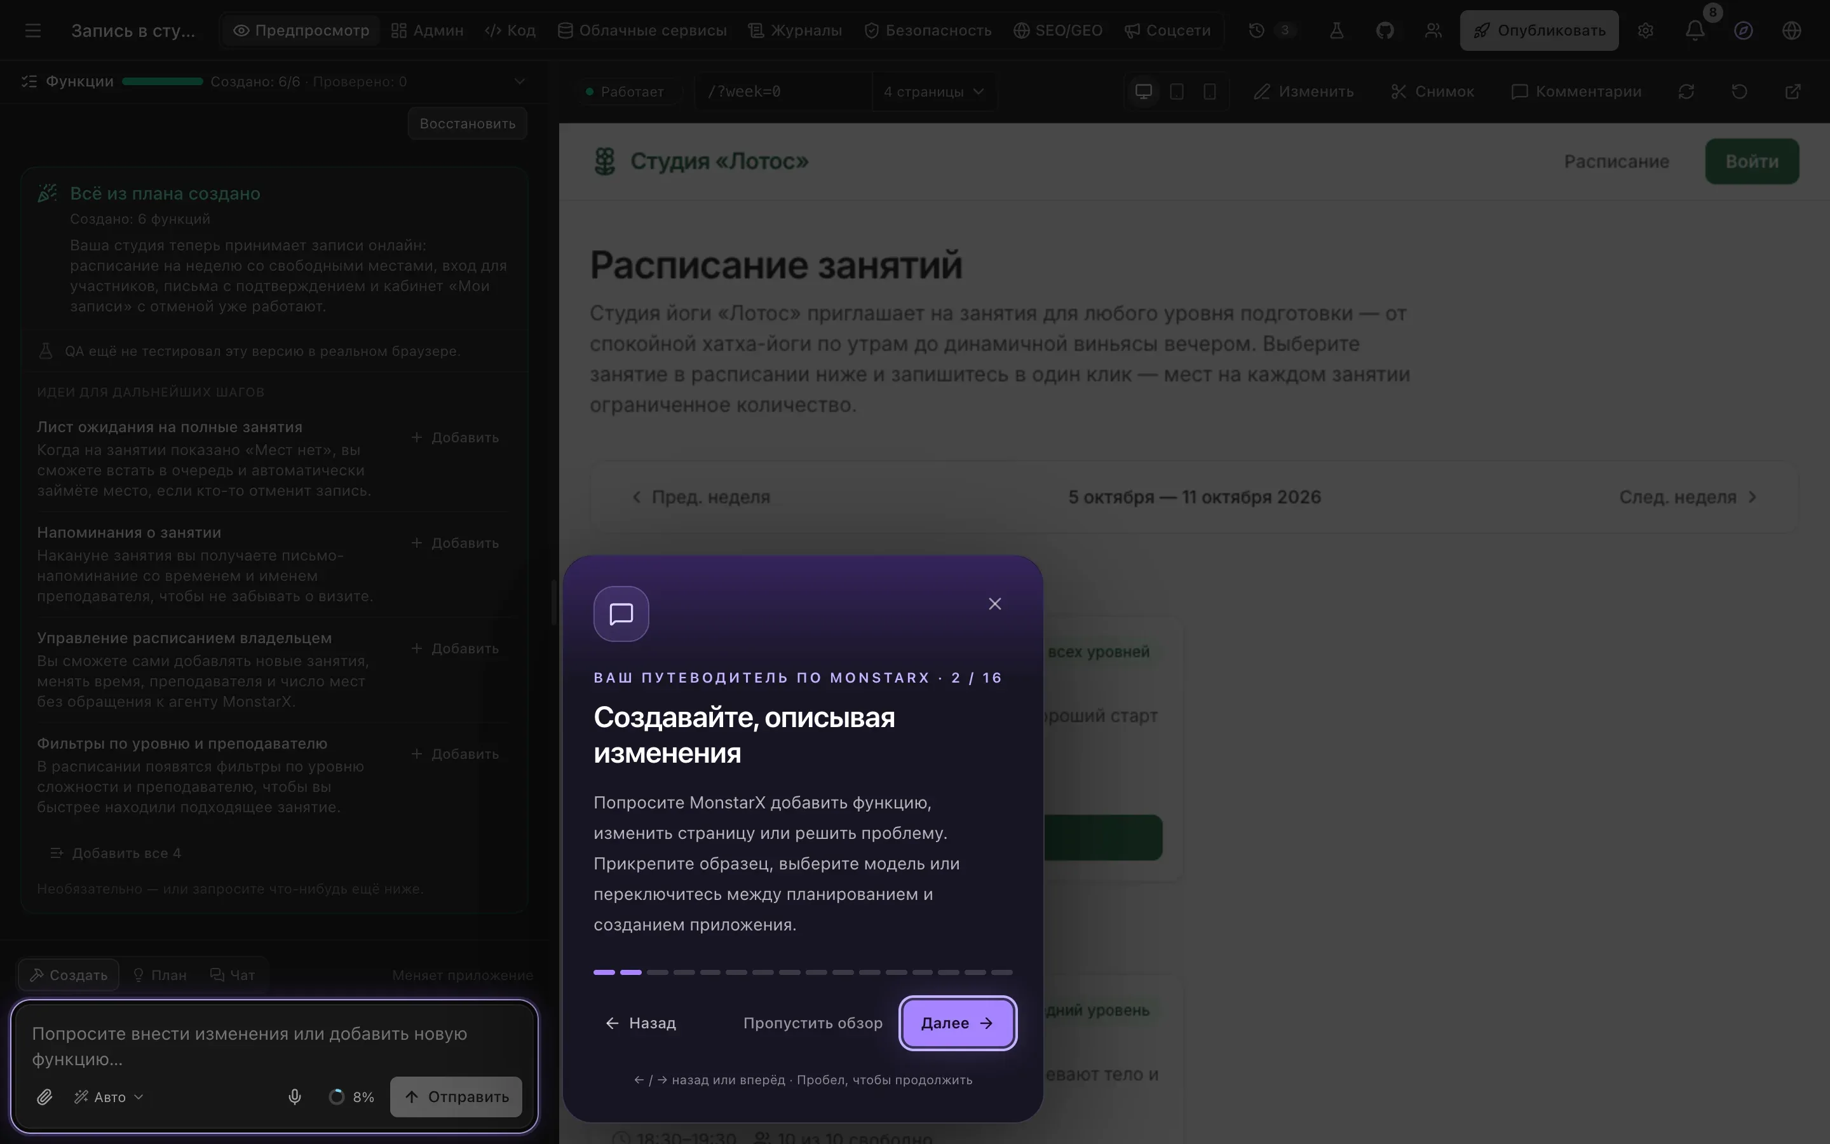Close the MonstarX guide dialog
The width and height of the screenshot is (1830, 1144).
(994, 604)
